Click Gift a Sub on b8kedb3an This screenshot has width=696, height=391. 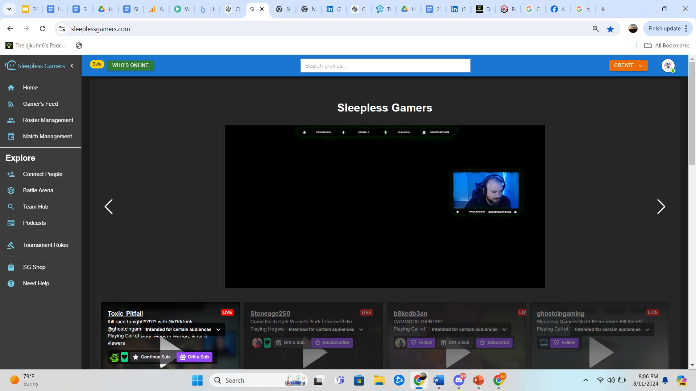click(455, 342)
